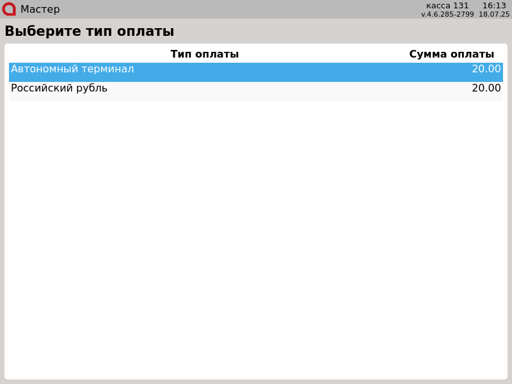Click the 20.00 amount for Российский рубль

[486, 88]
